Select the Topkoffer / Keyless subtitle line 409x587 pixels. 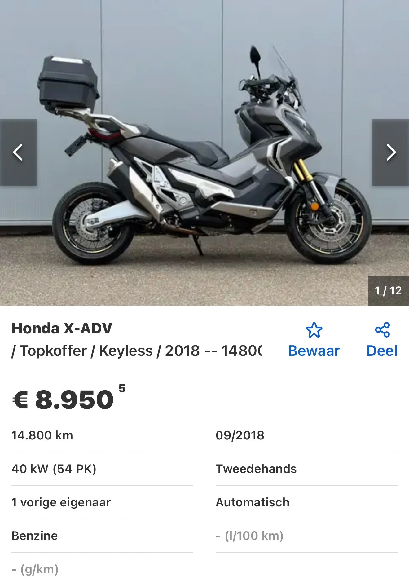(x=137, y=351)
